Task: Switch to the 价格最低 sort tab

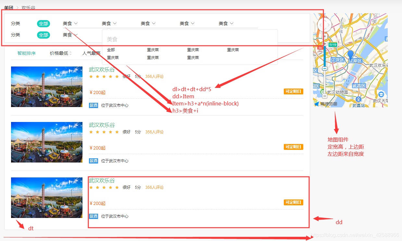Action: (59, 53)
